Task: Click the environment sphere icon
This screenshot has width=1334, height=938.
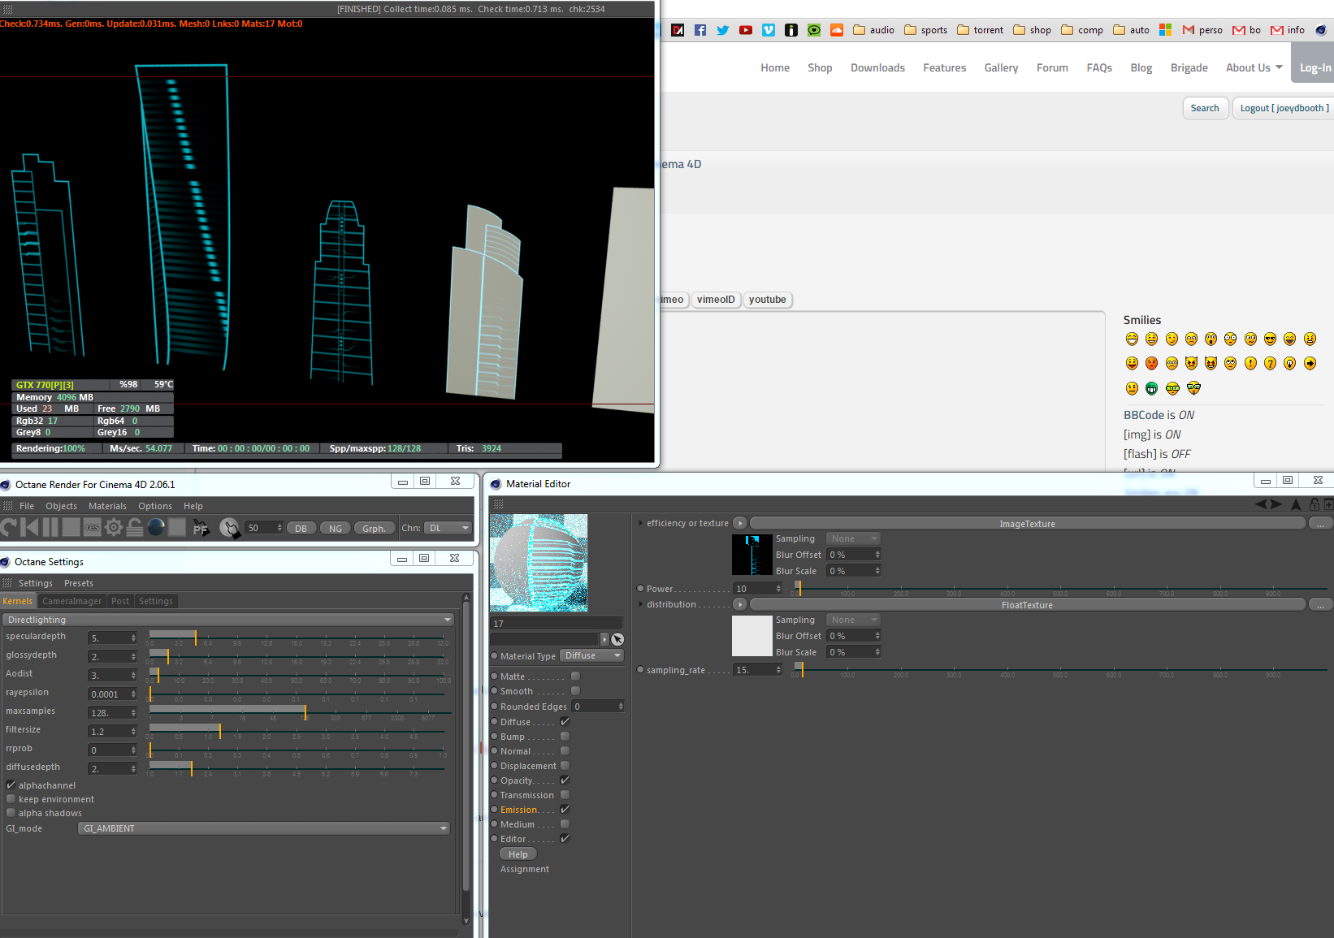Action: click(156, 528)
